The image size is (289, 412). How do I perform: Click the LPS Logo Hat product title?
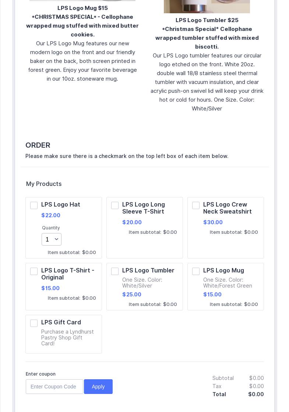point(61,204)
